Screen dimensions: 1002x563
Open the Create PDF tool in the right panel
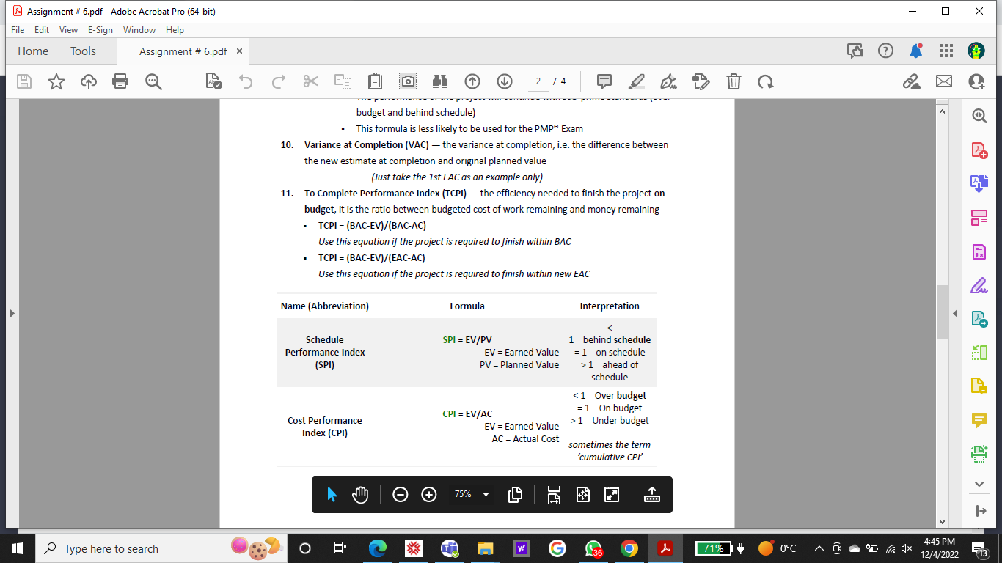click(979, 150)
